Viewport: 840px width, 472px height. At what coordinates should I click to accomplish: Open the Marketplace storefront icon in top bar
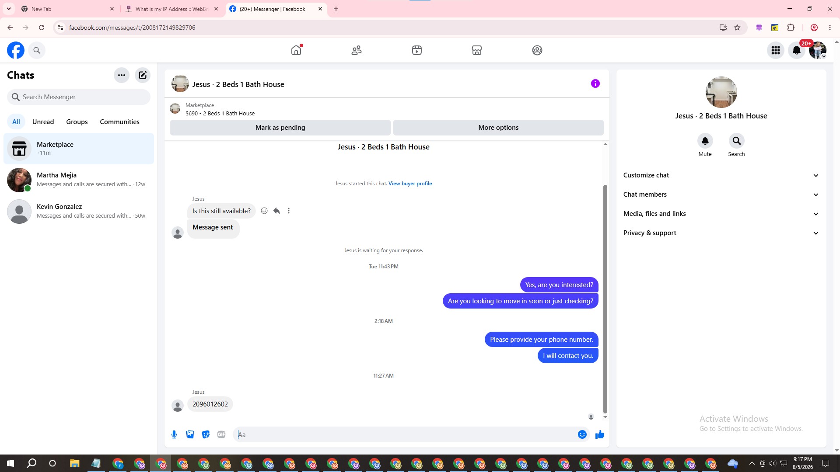coord(477,50)
